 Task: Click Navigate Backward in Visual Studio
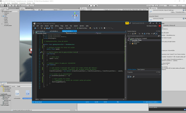coord(35,28)
